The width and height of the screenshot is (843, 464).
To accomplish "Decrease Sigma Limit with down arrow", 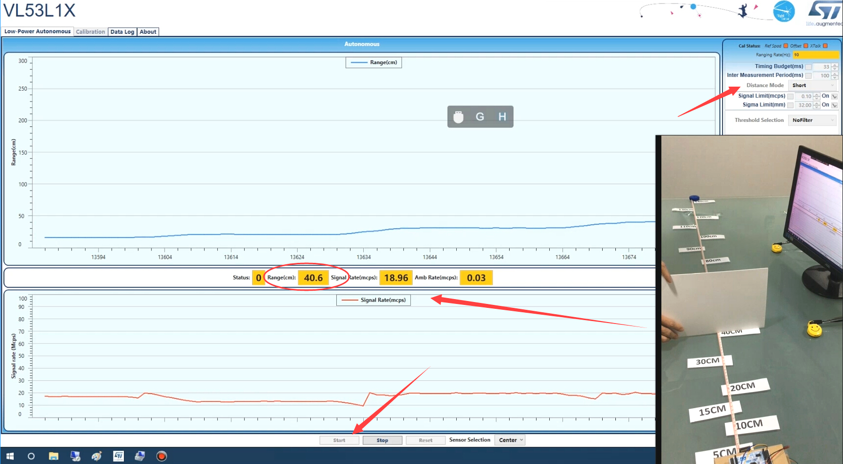I will [x=817, y=107].
